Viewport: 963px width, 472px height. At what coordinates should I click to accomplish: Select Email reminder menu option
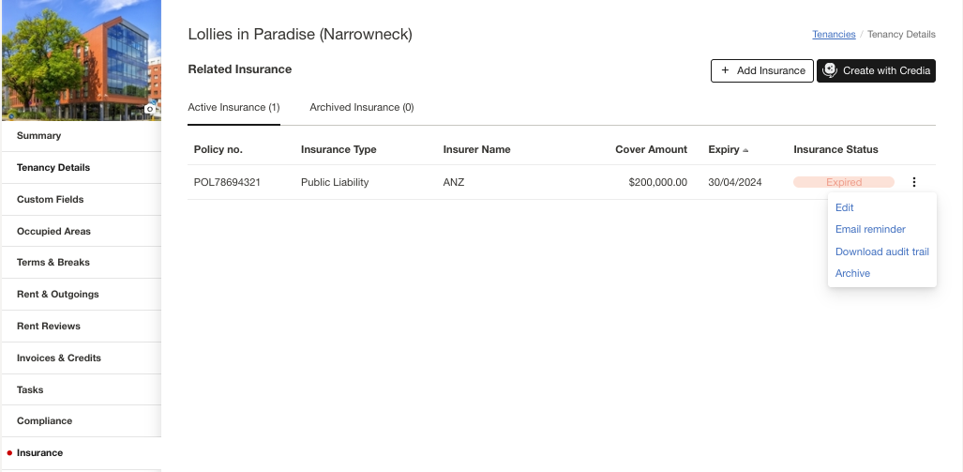coord(870,229)
